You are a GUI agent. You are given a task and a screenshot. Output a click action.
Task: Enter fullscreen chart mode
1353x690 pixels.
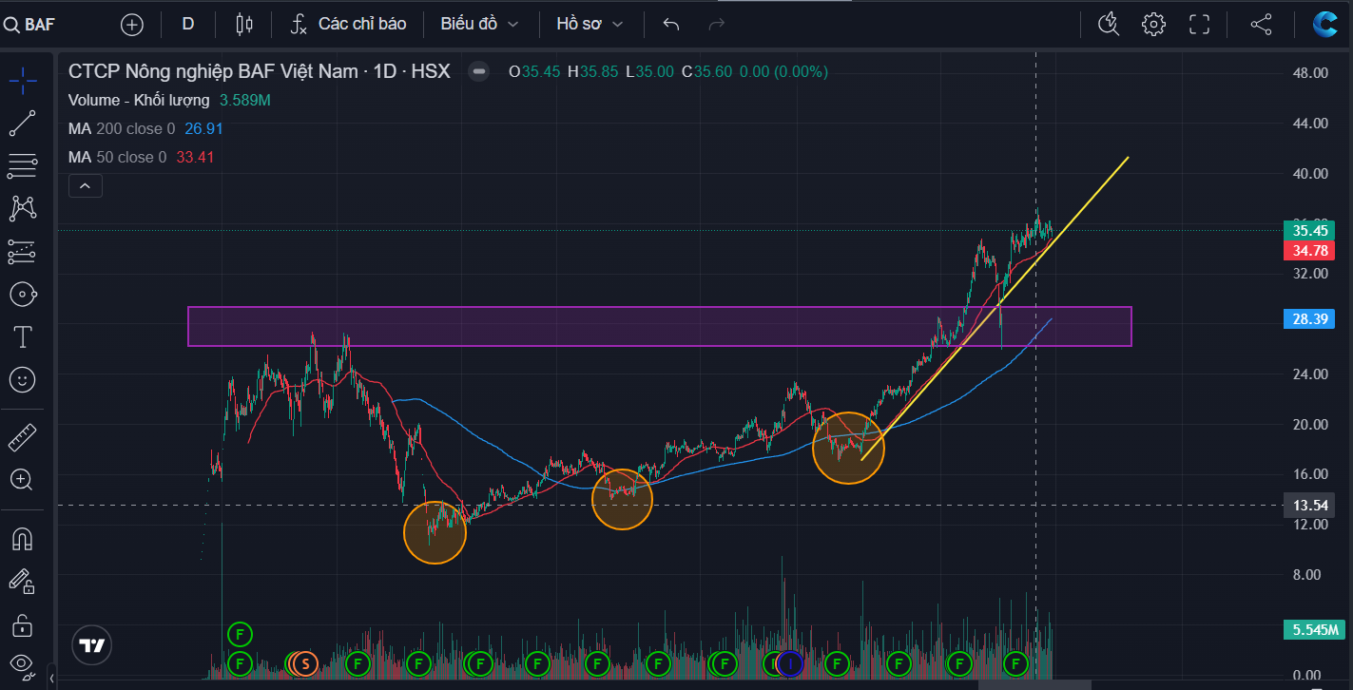pyautogui.click(x=1200, y=24)
